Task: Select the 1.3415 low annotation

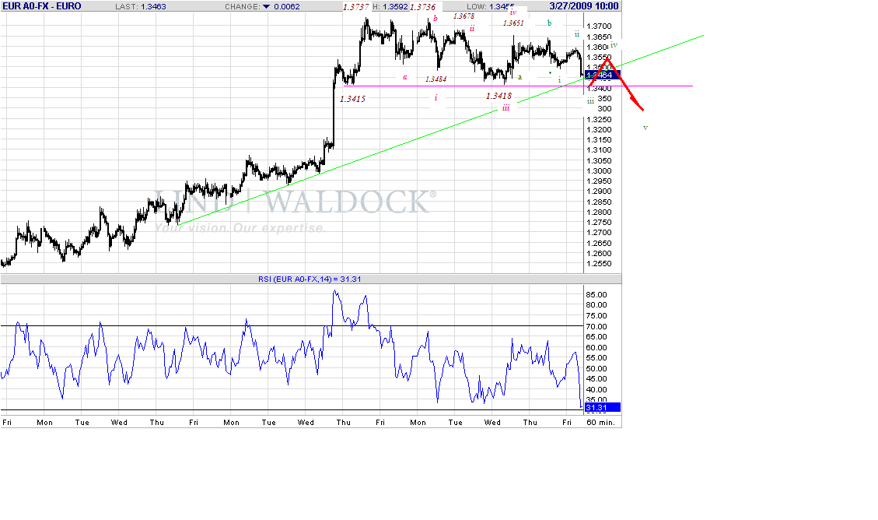Action: coord(353,99)
